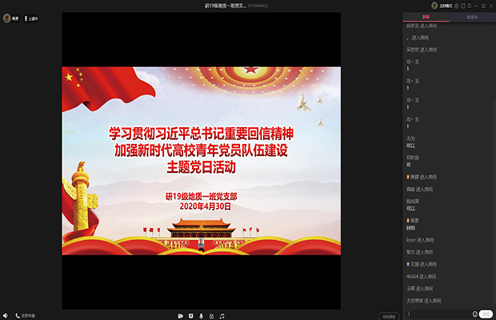Open the 主持模式 mode dropdown

click(x=442, y=5)
